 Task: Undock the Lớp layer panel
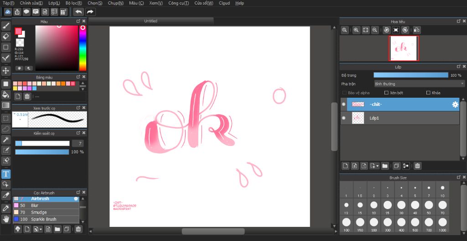459,67
